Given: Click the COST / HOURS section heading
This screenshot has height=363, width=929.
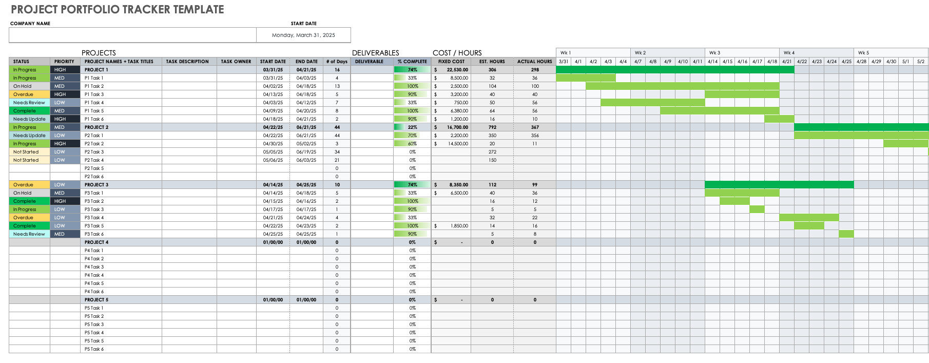Looking at the screenshot, I should (457, 53).
